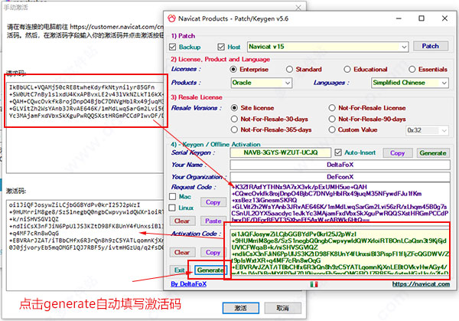Select Not-For-Resale License option
The image size is (459, 321).
(332, 108)
